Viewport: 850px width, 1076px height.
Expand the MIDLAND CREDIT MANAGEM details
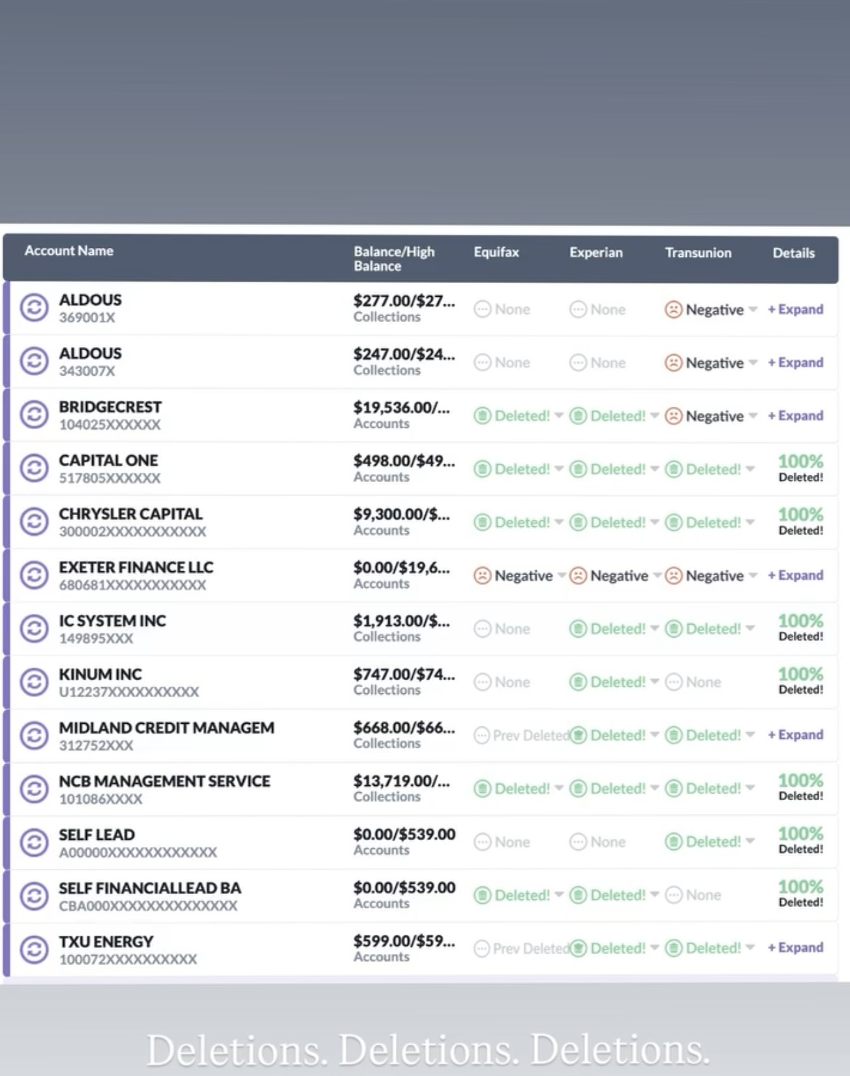pos(795,735)
